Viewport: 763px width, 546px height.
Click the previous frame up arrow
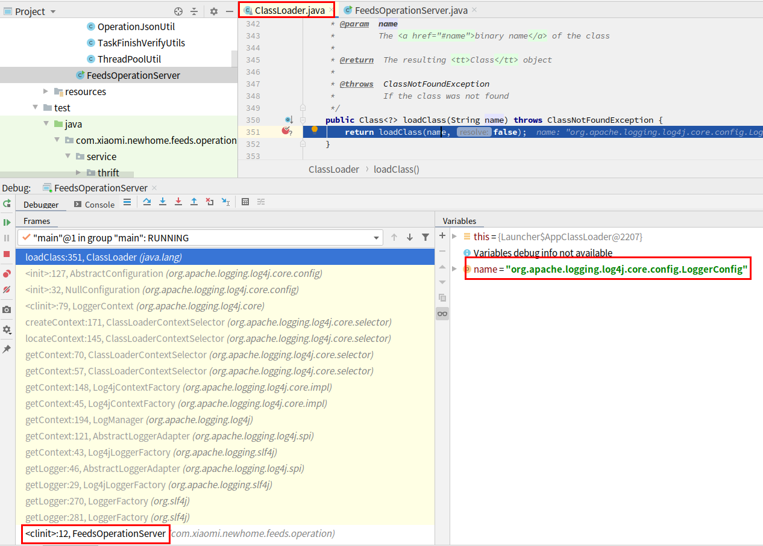[394, 237]
